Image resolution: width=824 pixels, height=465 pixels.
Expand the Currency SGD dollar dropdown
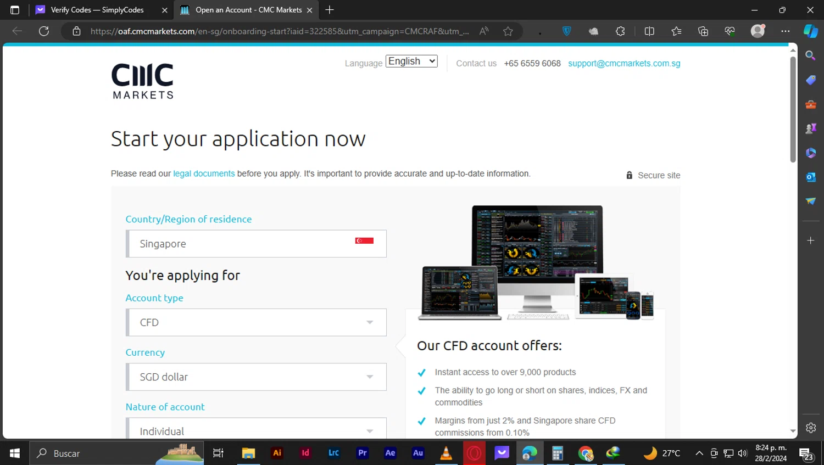(x=256, y=377)
